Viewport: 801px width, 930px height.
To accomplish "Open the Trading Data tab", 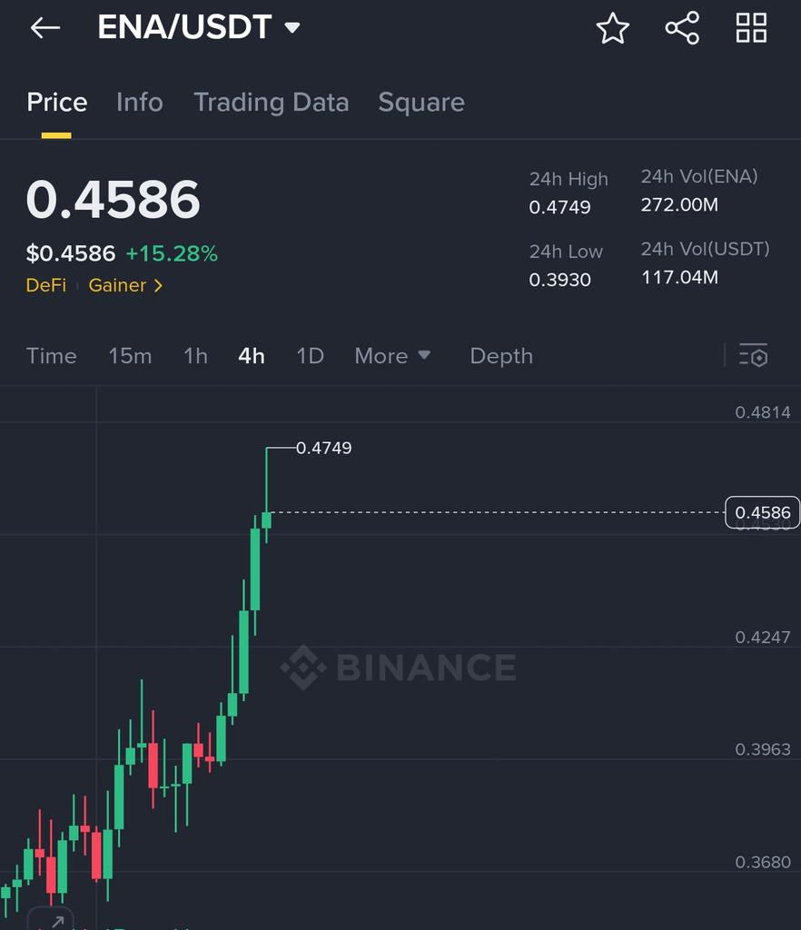I will tap(272, 102).
